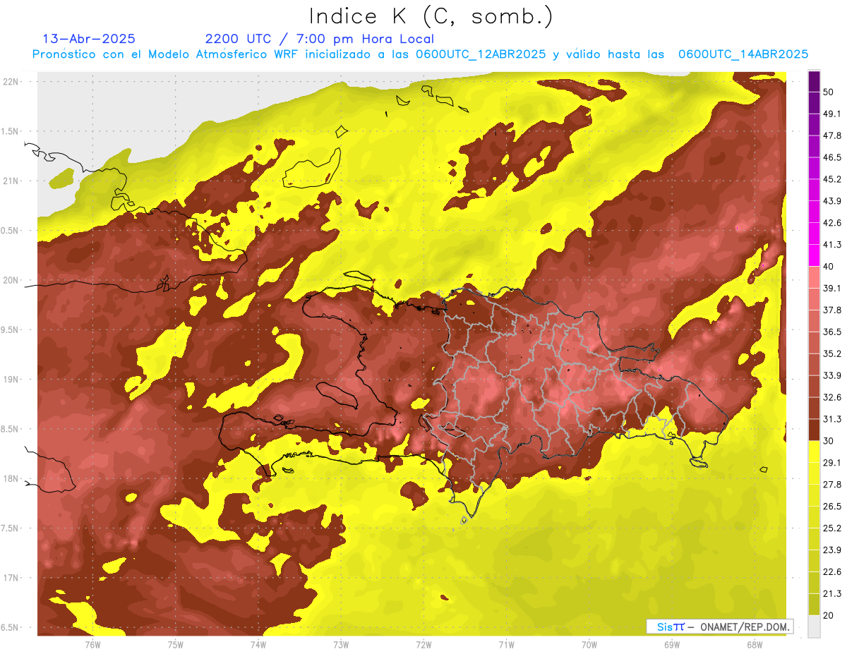
Task: Click the colorbar value 26.5
Action: pyautogui.click(x=832, y=507)
